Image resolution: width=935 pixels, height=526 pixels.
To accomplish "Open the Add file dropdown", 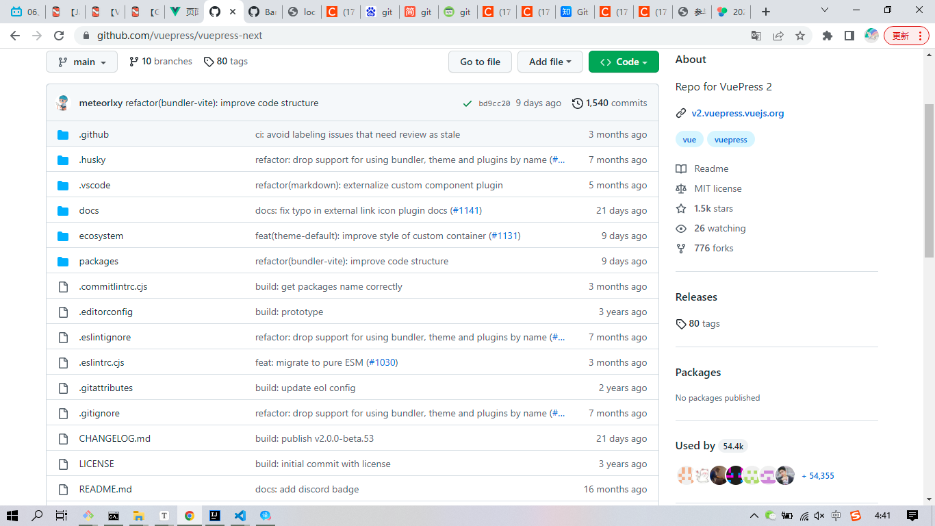I will click(550, 62).
